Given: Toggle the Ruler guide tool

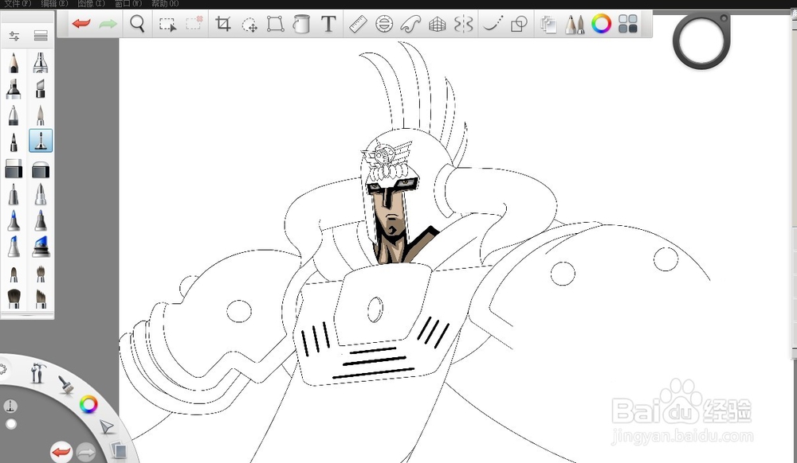Looking at the screenshot, I should [x=358, y=24].
